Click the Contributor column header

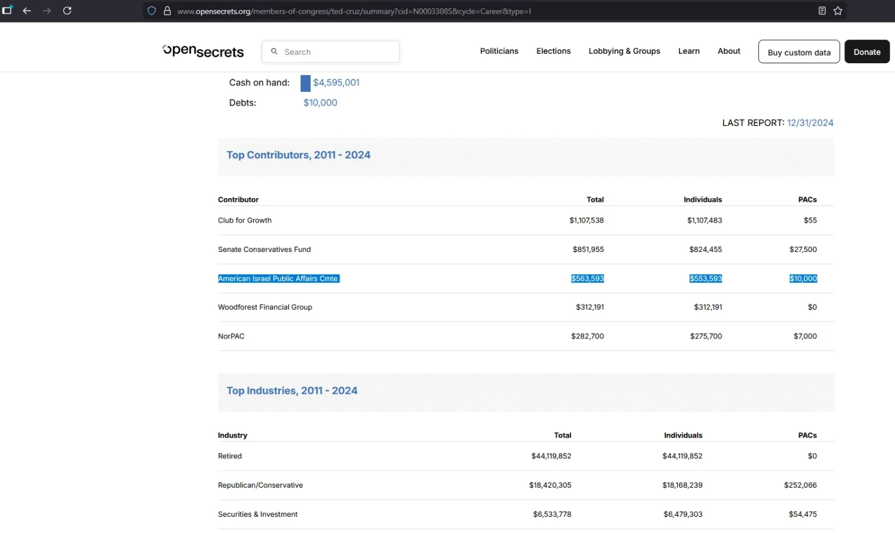[238, 199]
